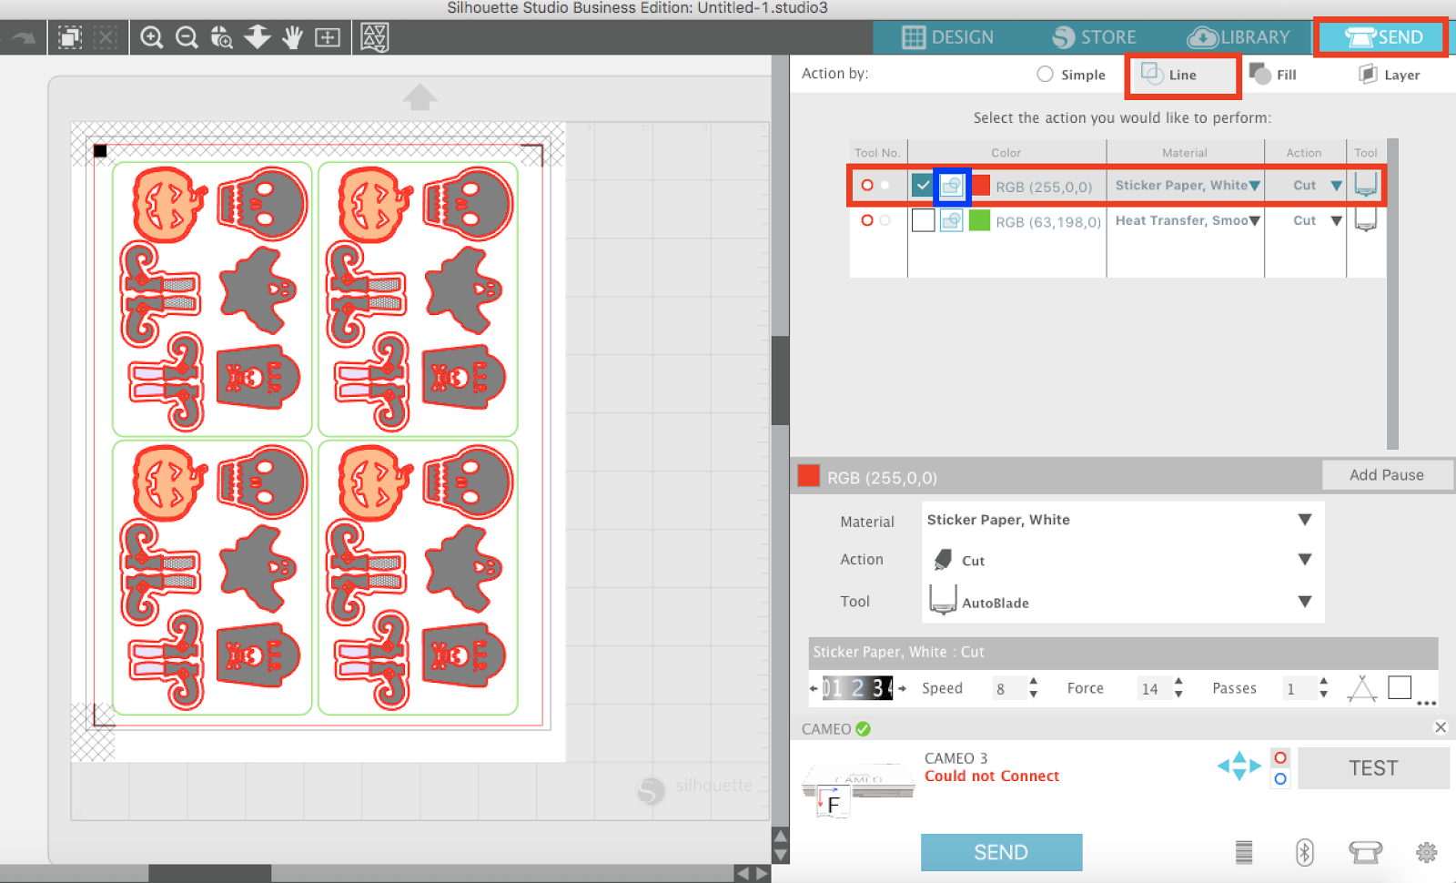The image size is (1456, 883).
Task: Switch to the DESIGN tab
Action: pos(948,37)
